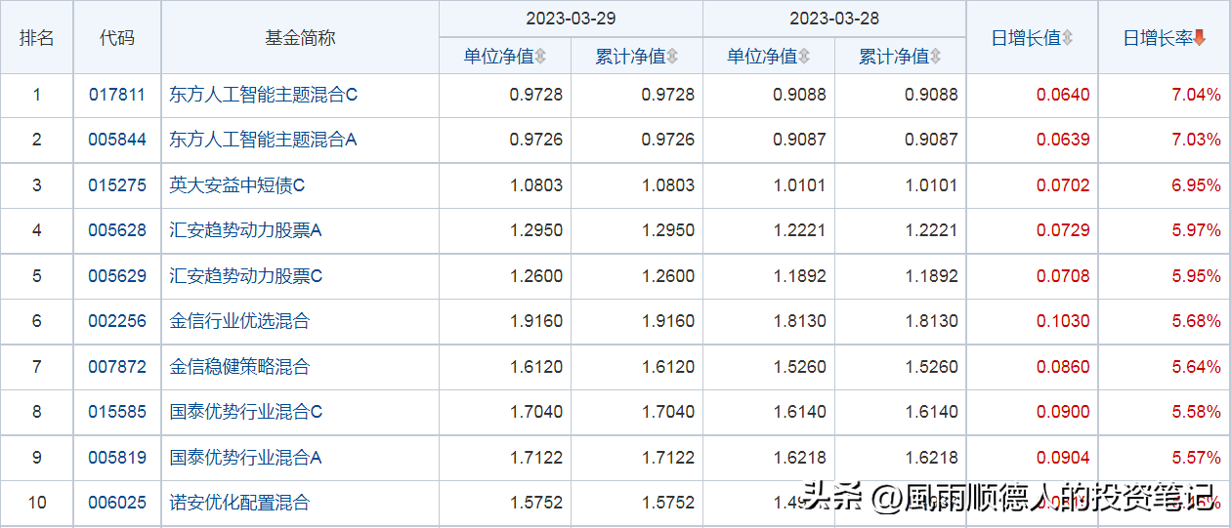The height and width of the screenshot is (528, 1231).
Task: Open fund code 005819 link
Action: click(117, 458)
